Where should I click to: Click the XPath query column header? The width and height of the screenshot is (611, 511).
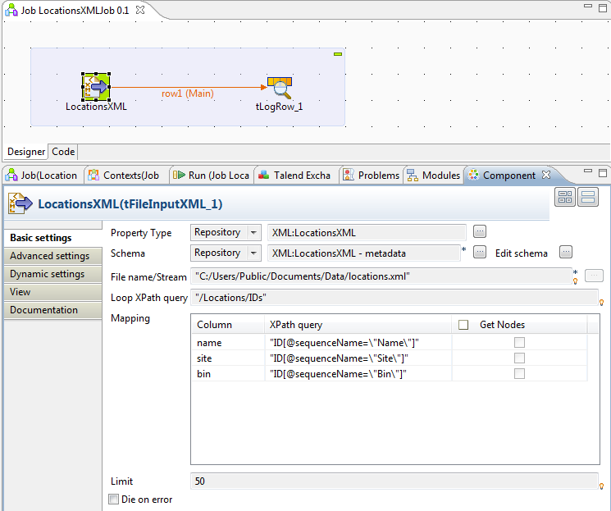[x=358, y=325]
